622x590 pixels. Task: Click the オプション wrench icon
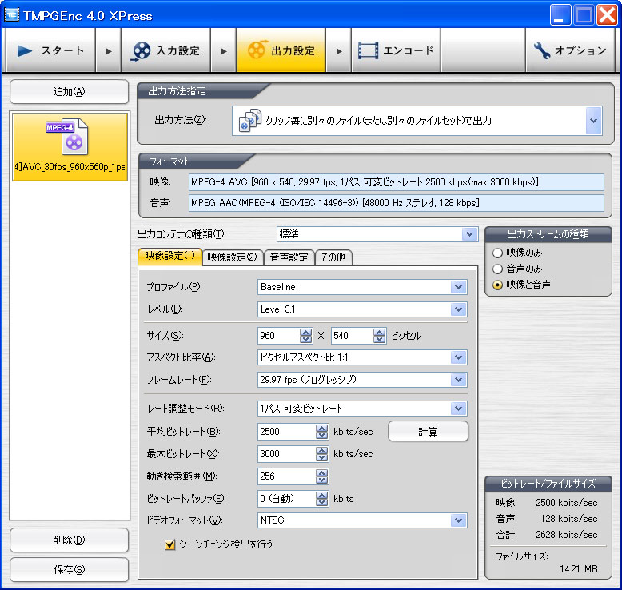point(542,51)
